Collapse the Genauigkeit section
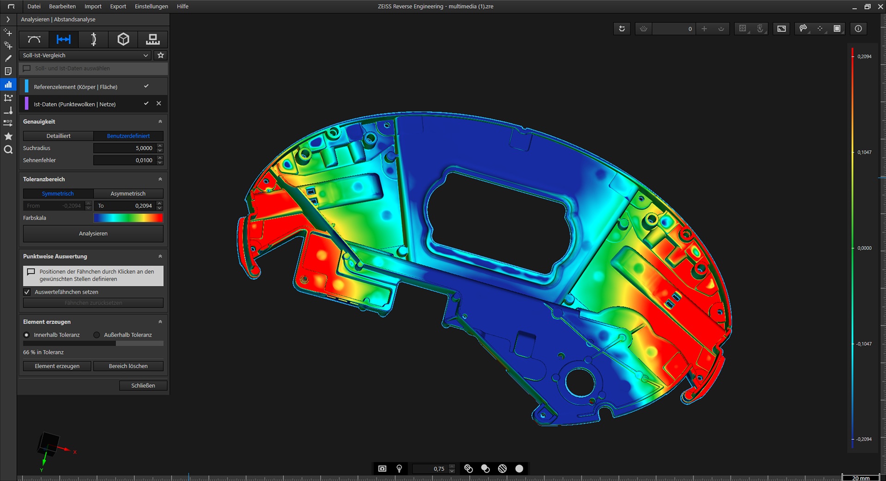886x481 pixels. pyautogui.click(x=160, y=121)
